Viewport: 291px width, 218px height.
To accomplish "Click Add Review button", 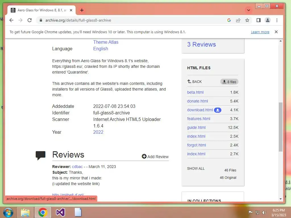I will click(x=155, y=157).
